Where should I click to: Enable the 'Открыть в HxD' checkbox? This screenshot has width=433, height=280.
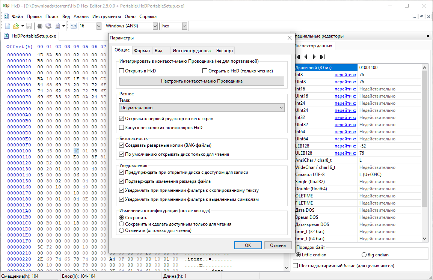pos(121,71)
